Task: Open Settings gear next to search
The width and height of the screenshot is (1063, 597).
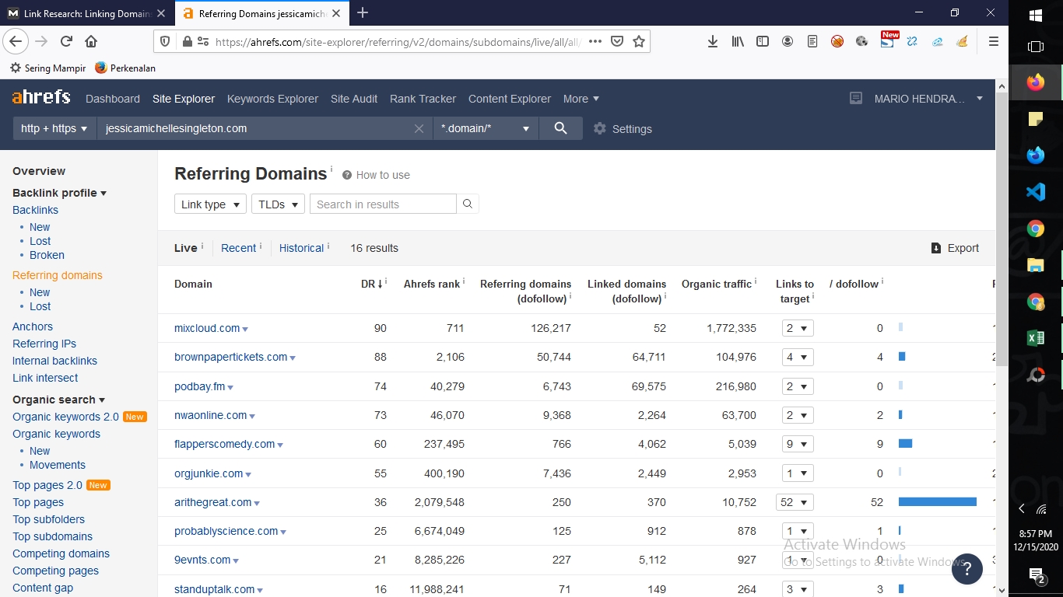Action: (623, 129)
